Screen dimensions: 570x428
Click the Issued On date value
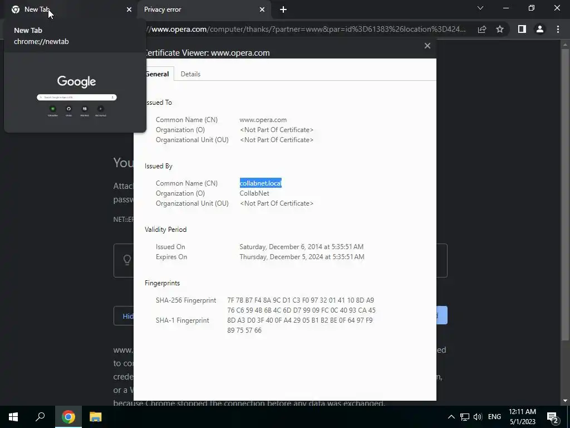coord(301,247)
